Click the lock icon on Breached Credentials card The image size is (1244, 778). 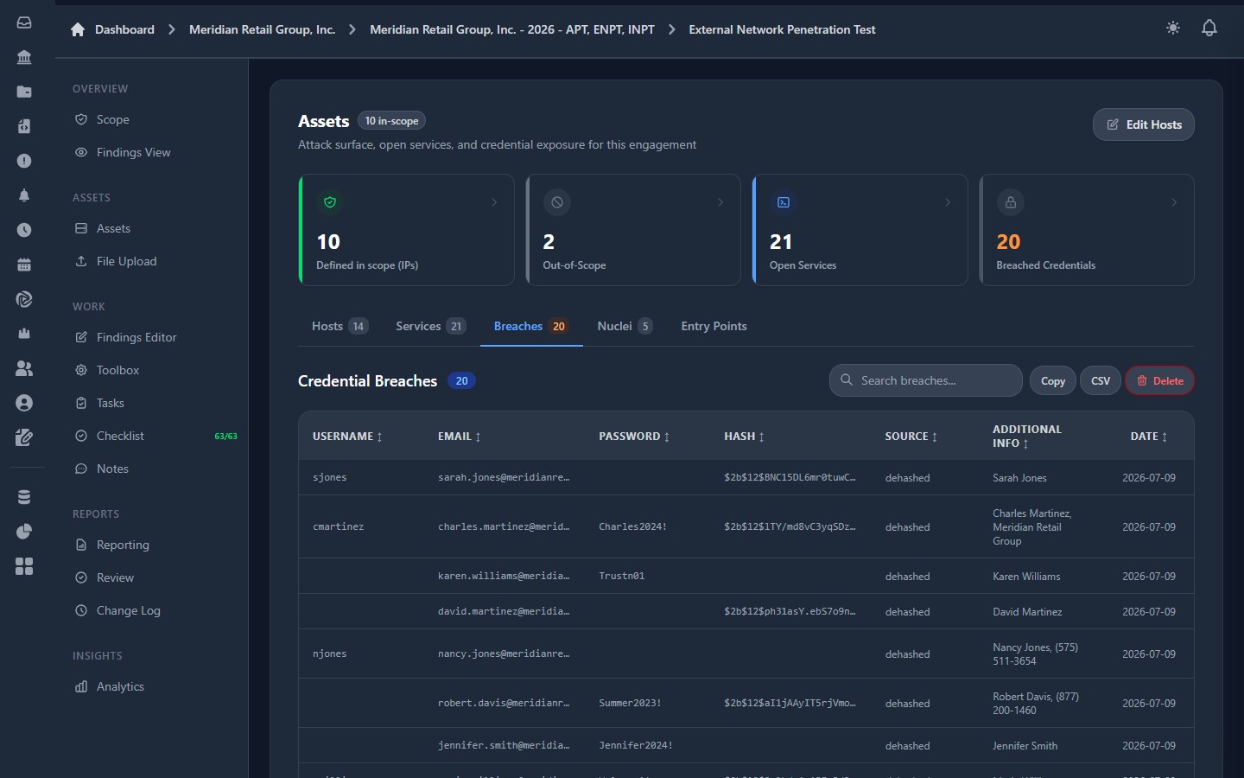coord(1011,202)
